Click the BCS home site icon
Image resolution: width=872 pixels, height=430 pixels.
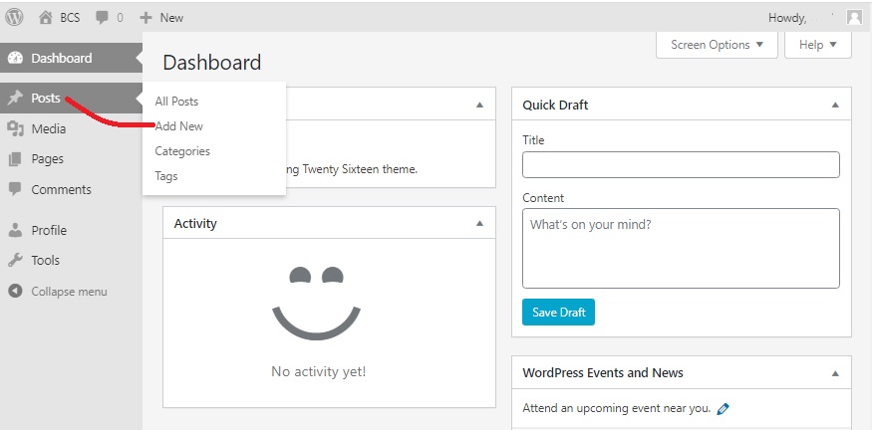[x=46, y=17]
